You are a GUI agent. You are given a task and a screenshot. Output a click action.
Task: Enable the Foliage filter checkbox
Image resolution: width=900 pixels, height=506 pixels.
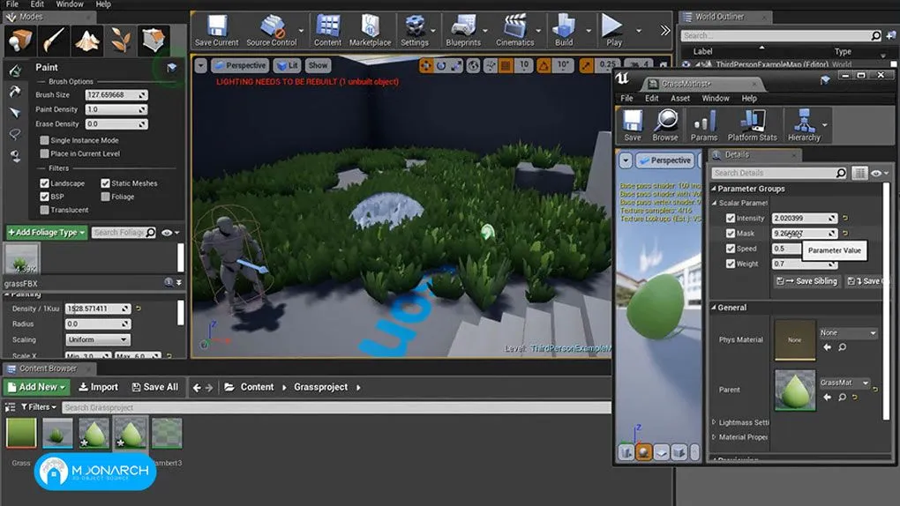point(105,197)
